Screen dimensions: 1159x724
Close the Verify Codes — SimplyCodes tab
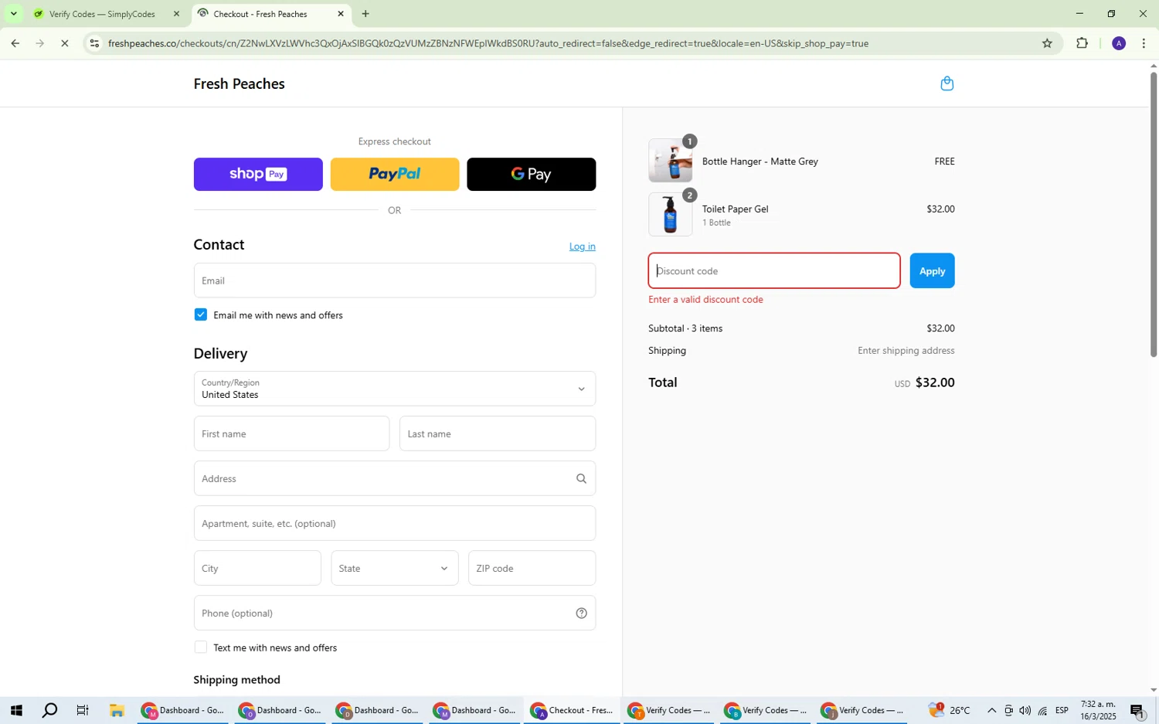[x=176, y=14]
